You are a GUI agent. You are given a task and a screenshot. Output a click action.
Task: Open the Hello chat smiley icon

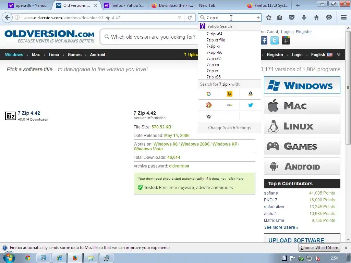pos(329,17)
